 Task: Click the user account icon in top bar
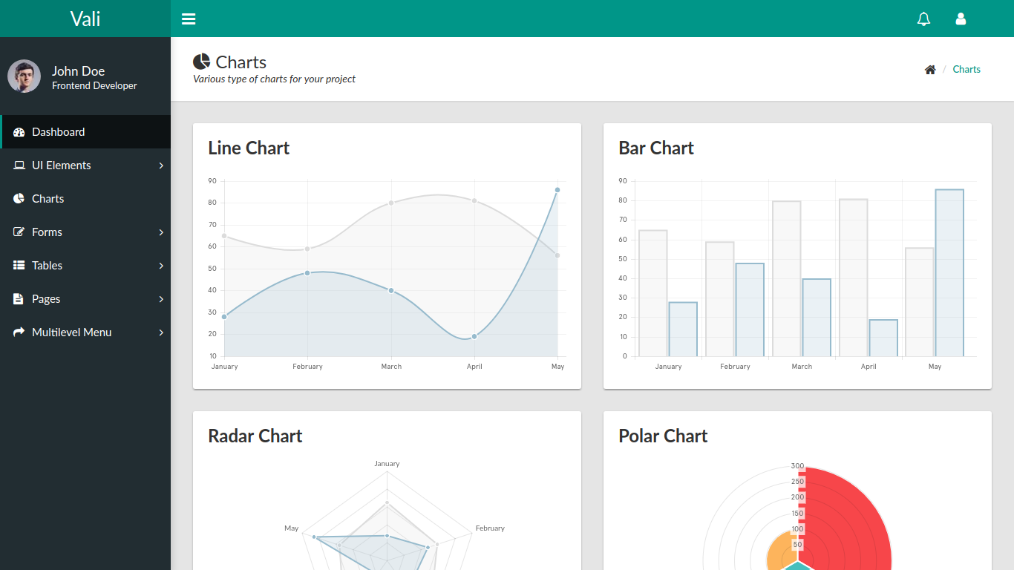tap(961, 19)
